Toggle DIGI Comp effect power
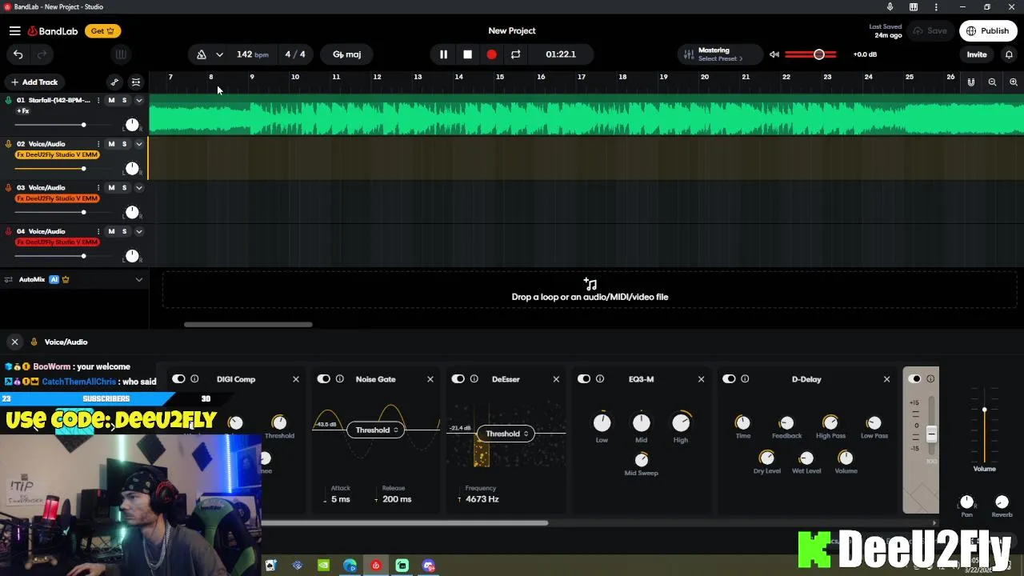 [x=178, y=379]
